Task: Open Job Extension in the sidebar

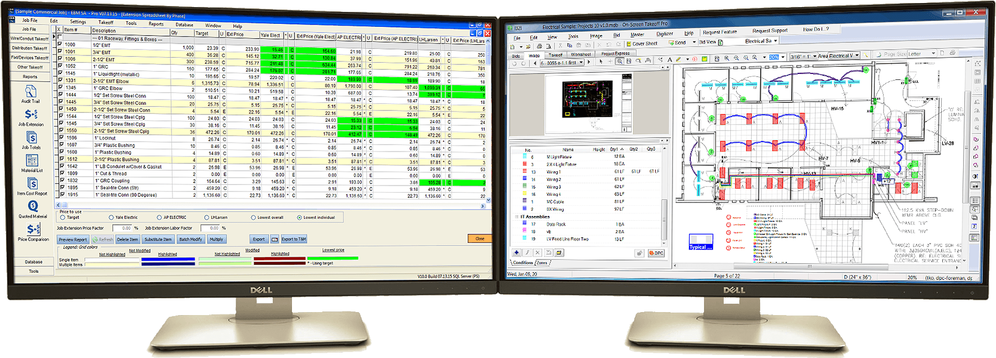Action: point(31,114)
